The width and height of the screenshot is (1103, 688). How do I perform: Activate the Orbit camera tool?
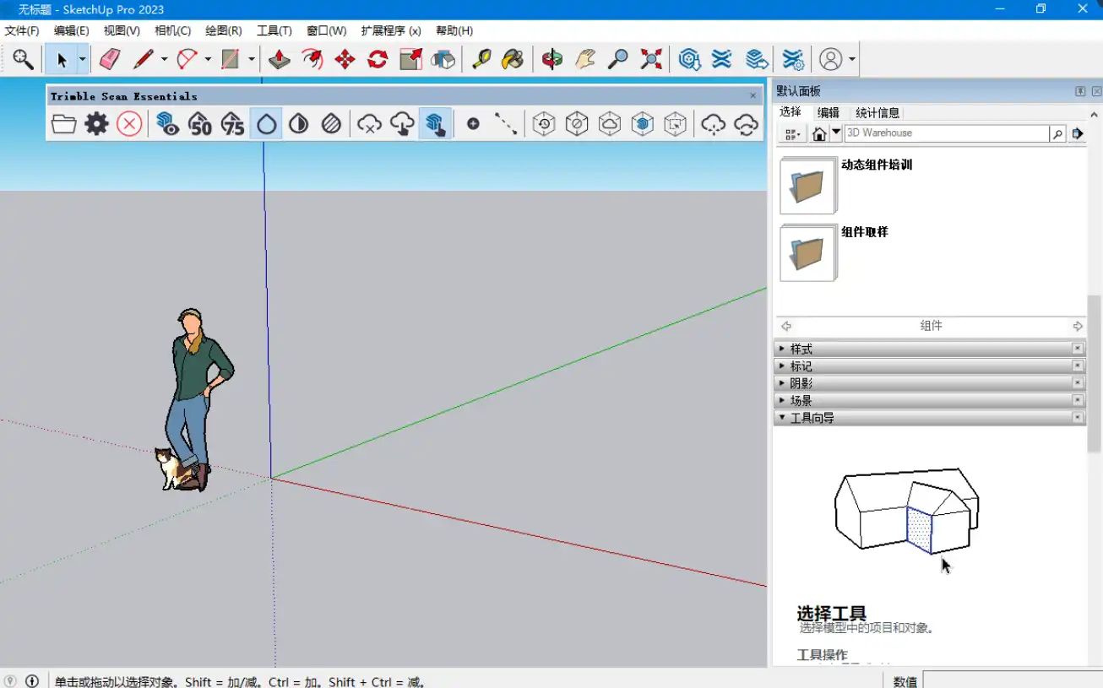[x=553, y=59]
